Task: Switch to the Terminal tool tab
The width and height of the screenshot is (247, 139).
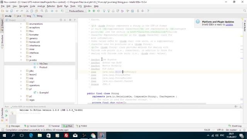Action: [54, 126]
